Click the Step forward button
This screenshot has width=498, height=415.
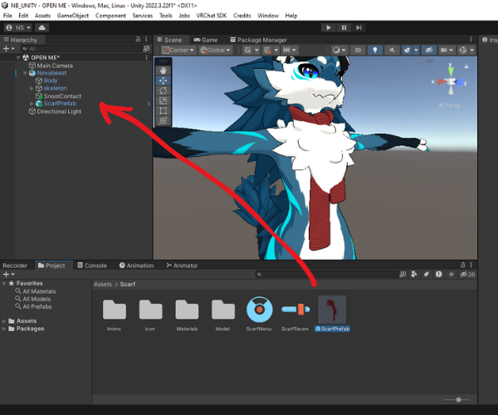[359, 27]
